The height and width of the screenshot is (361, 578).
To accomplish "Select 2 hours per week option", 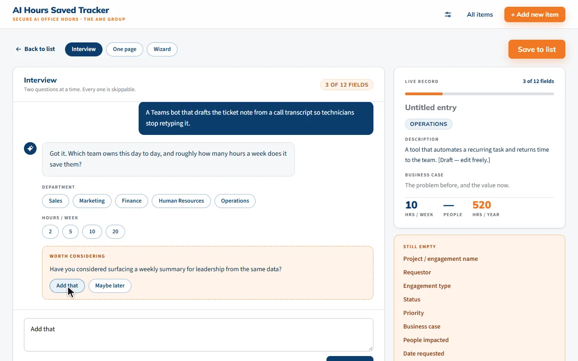I will tap(50, 231).
